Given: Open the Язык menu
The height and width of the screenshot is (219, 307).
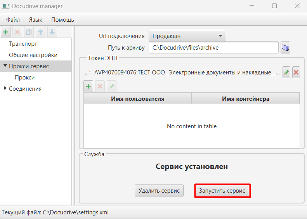Looking at the screenshot, I should 36,20.
